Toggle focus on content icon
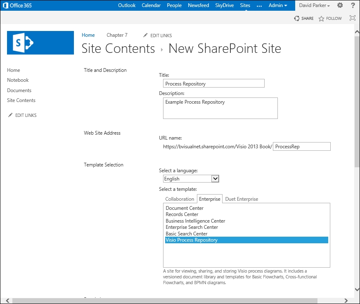The height and width of the screenshot is (304, 360). pos(352,18)
